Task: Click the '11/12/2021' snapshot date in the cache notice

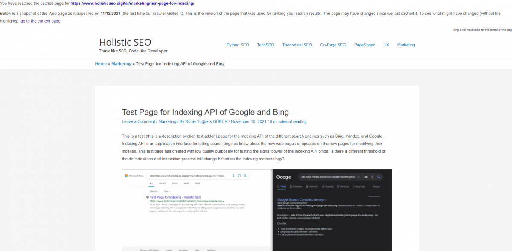Action: click(110, 13)
